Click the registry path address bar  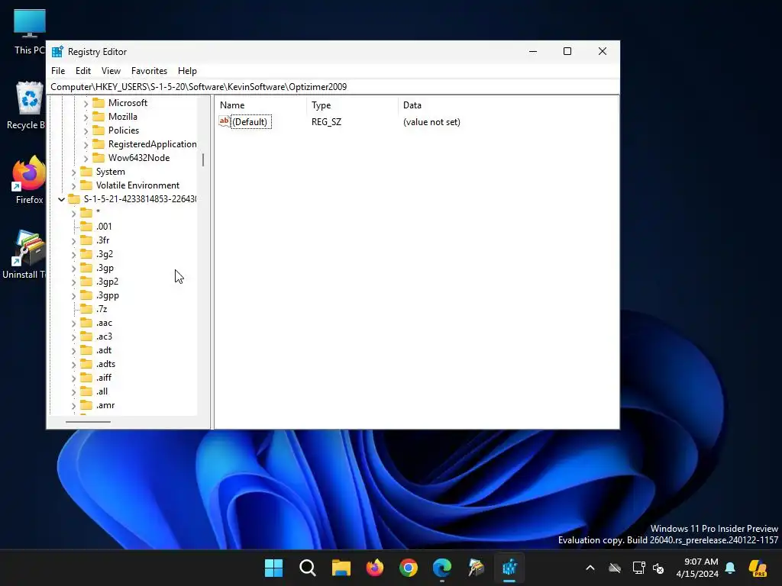[x=333, y=87]
